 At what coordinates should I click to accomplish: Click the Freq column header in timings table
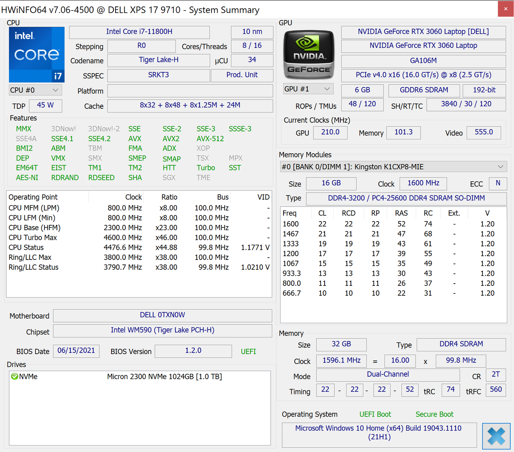pos(296,213)
